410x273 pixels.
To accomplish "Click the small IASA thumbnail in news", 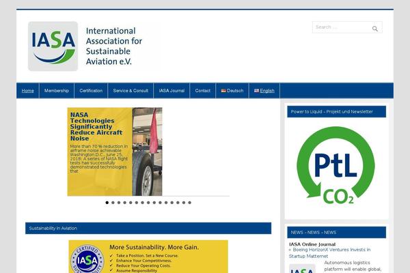I will coord(302,269).
